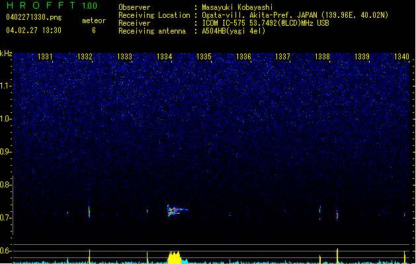Click the version number 1.00

tap(90, 5)
